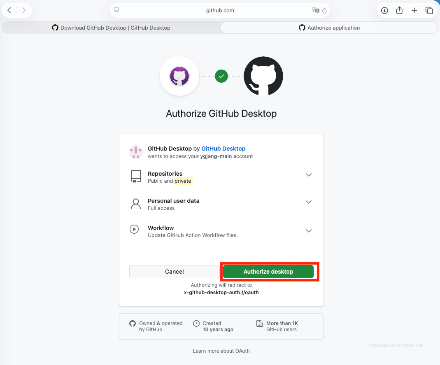The height and width of the screenshot is (365, 440).
Task: Click the building icon beside More than 1K
Action: coord(260,323)
